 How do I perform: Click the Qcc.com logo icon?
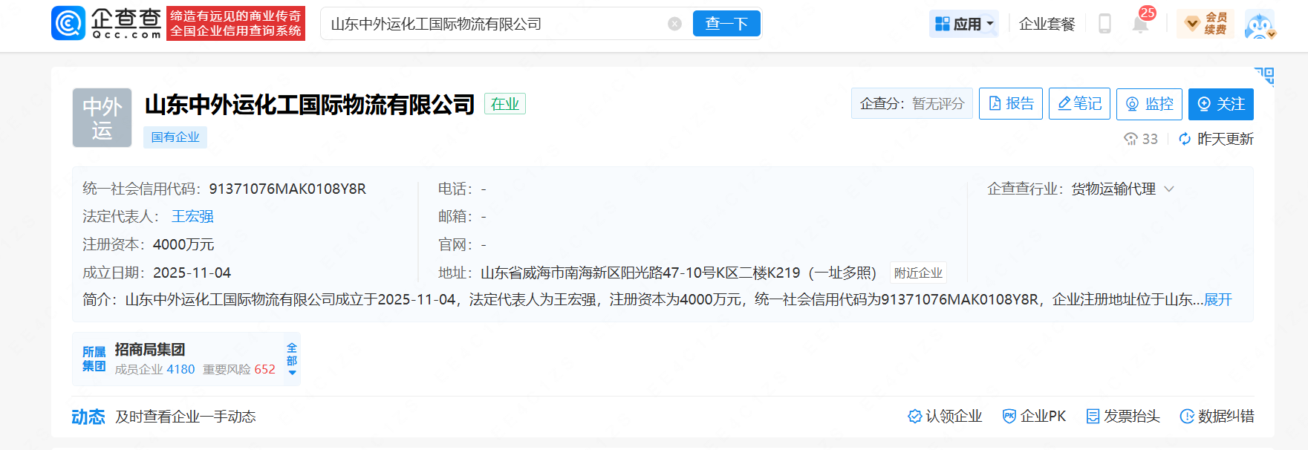[68, 23]
